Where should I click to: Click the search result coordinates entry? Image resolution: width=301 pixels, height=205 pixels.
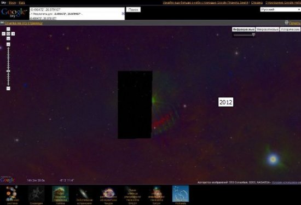[x=43, y=19]
